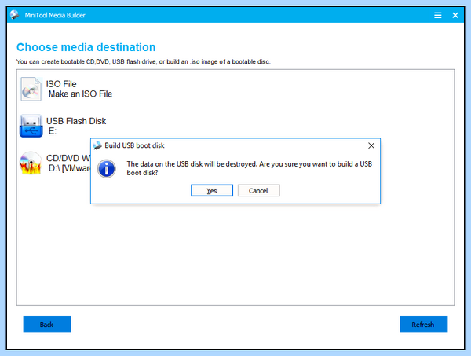This screenshot has width=471, height=356.
Task: Click the ISO File disc icon
Action: 31,89
